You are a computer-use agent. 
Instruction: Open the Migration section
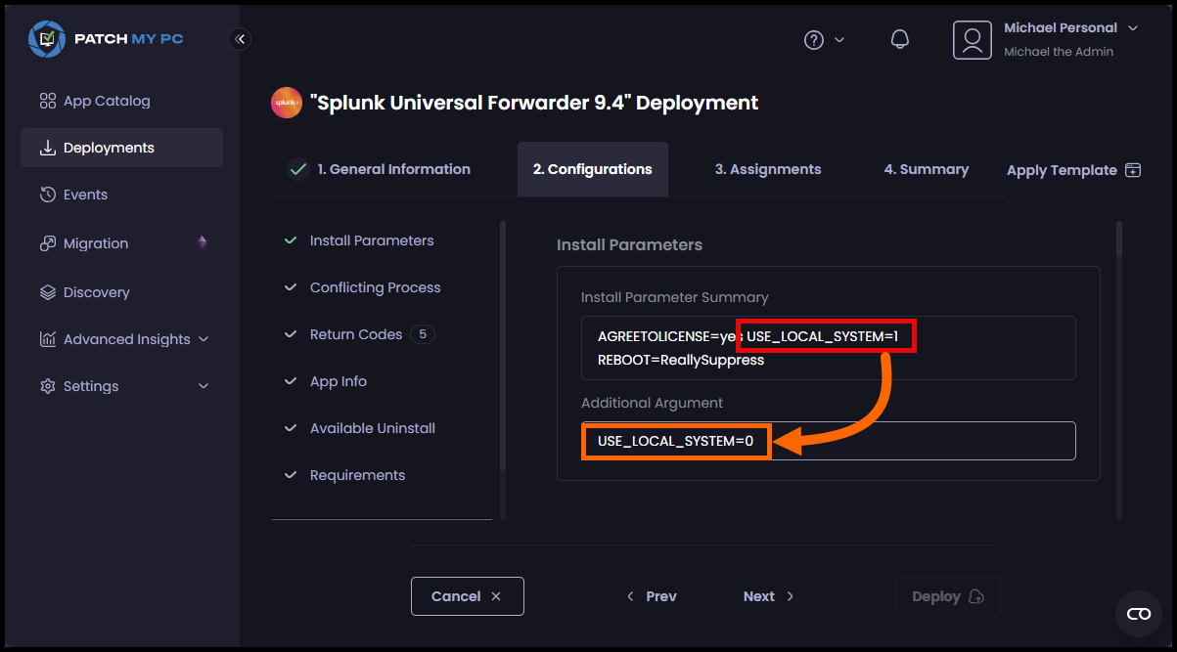coord(95,242)
